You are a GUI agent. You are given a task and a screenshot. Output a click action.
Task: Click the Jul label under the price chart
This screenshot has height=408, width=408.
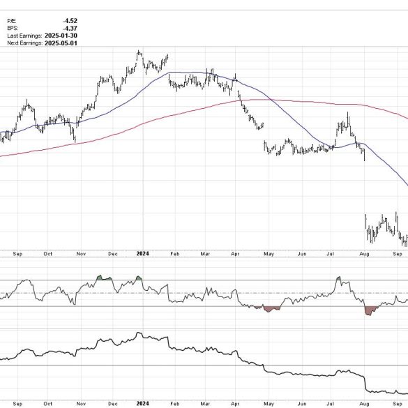(x=330, y=253)
